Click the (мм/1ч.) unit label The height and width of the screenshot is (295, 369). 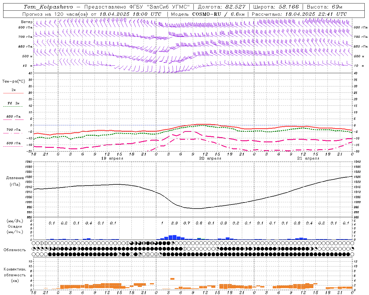pos(15,232)
